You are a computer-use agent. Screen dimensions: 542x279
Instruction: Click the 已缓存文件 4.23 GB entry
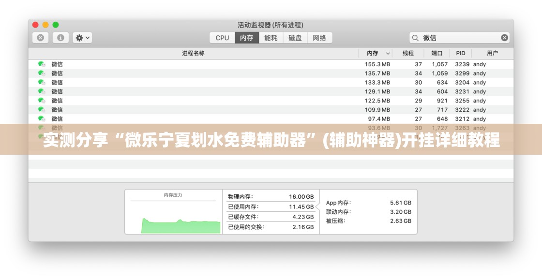pos(271,217)
